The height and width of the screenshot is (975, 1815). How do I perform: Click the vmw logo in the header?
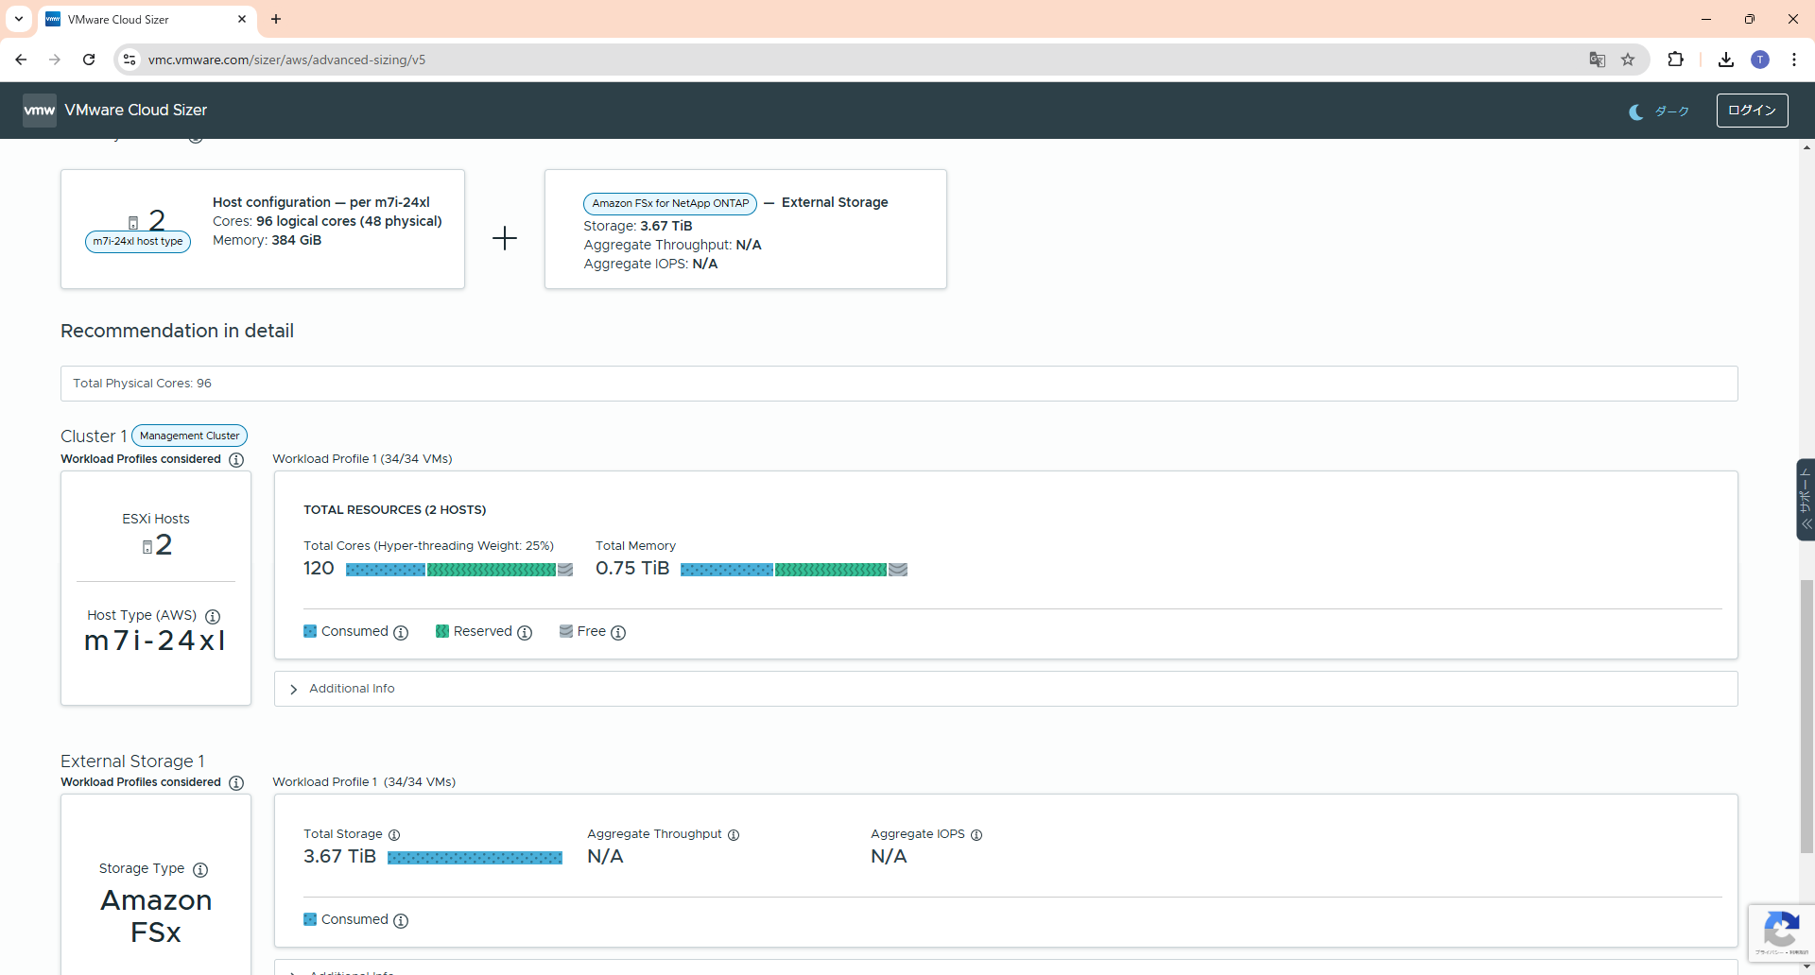pyautogui.click(x=39, y=111)
